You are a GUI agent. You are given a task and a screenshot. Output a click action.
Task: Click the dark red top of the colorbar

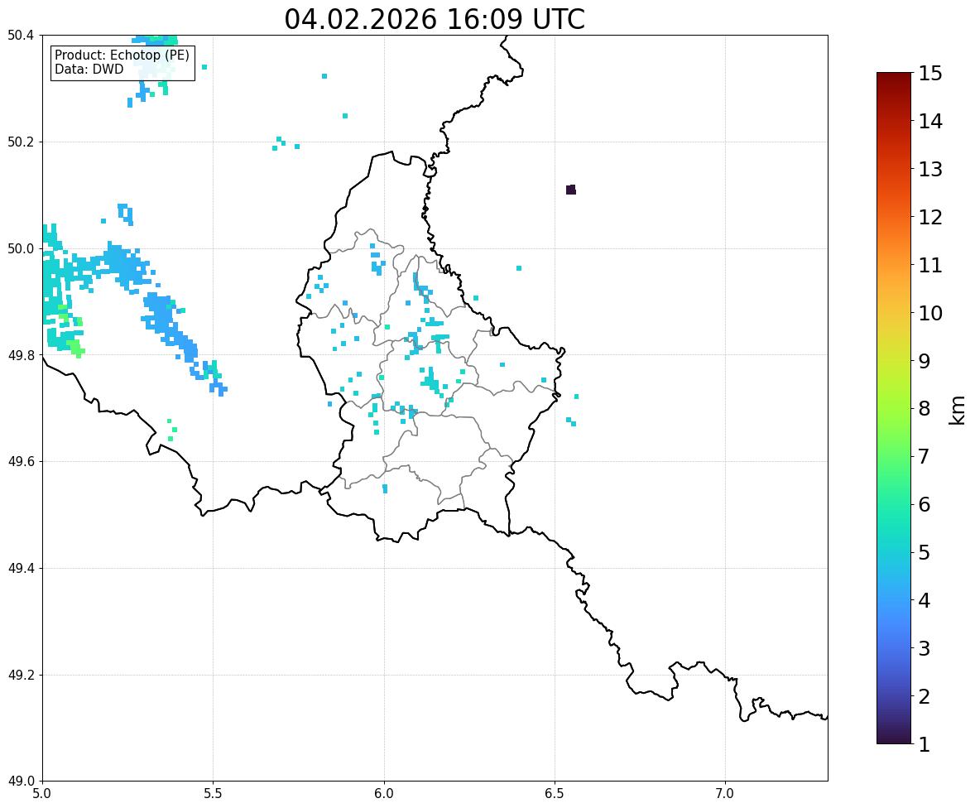894,77
